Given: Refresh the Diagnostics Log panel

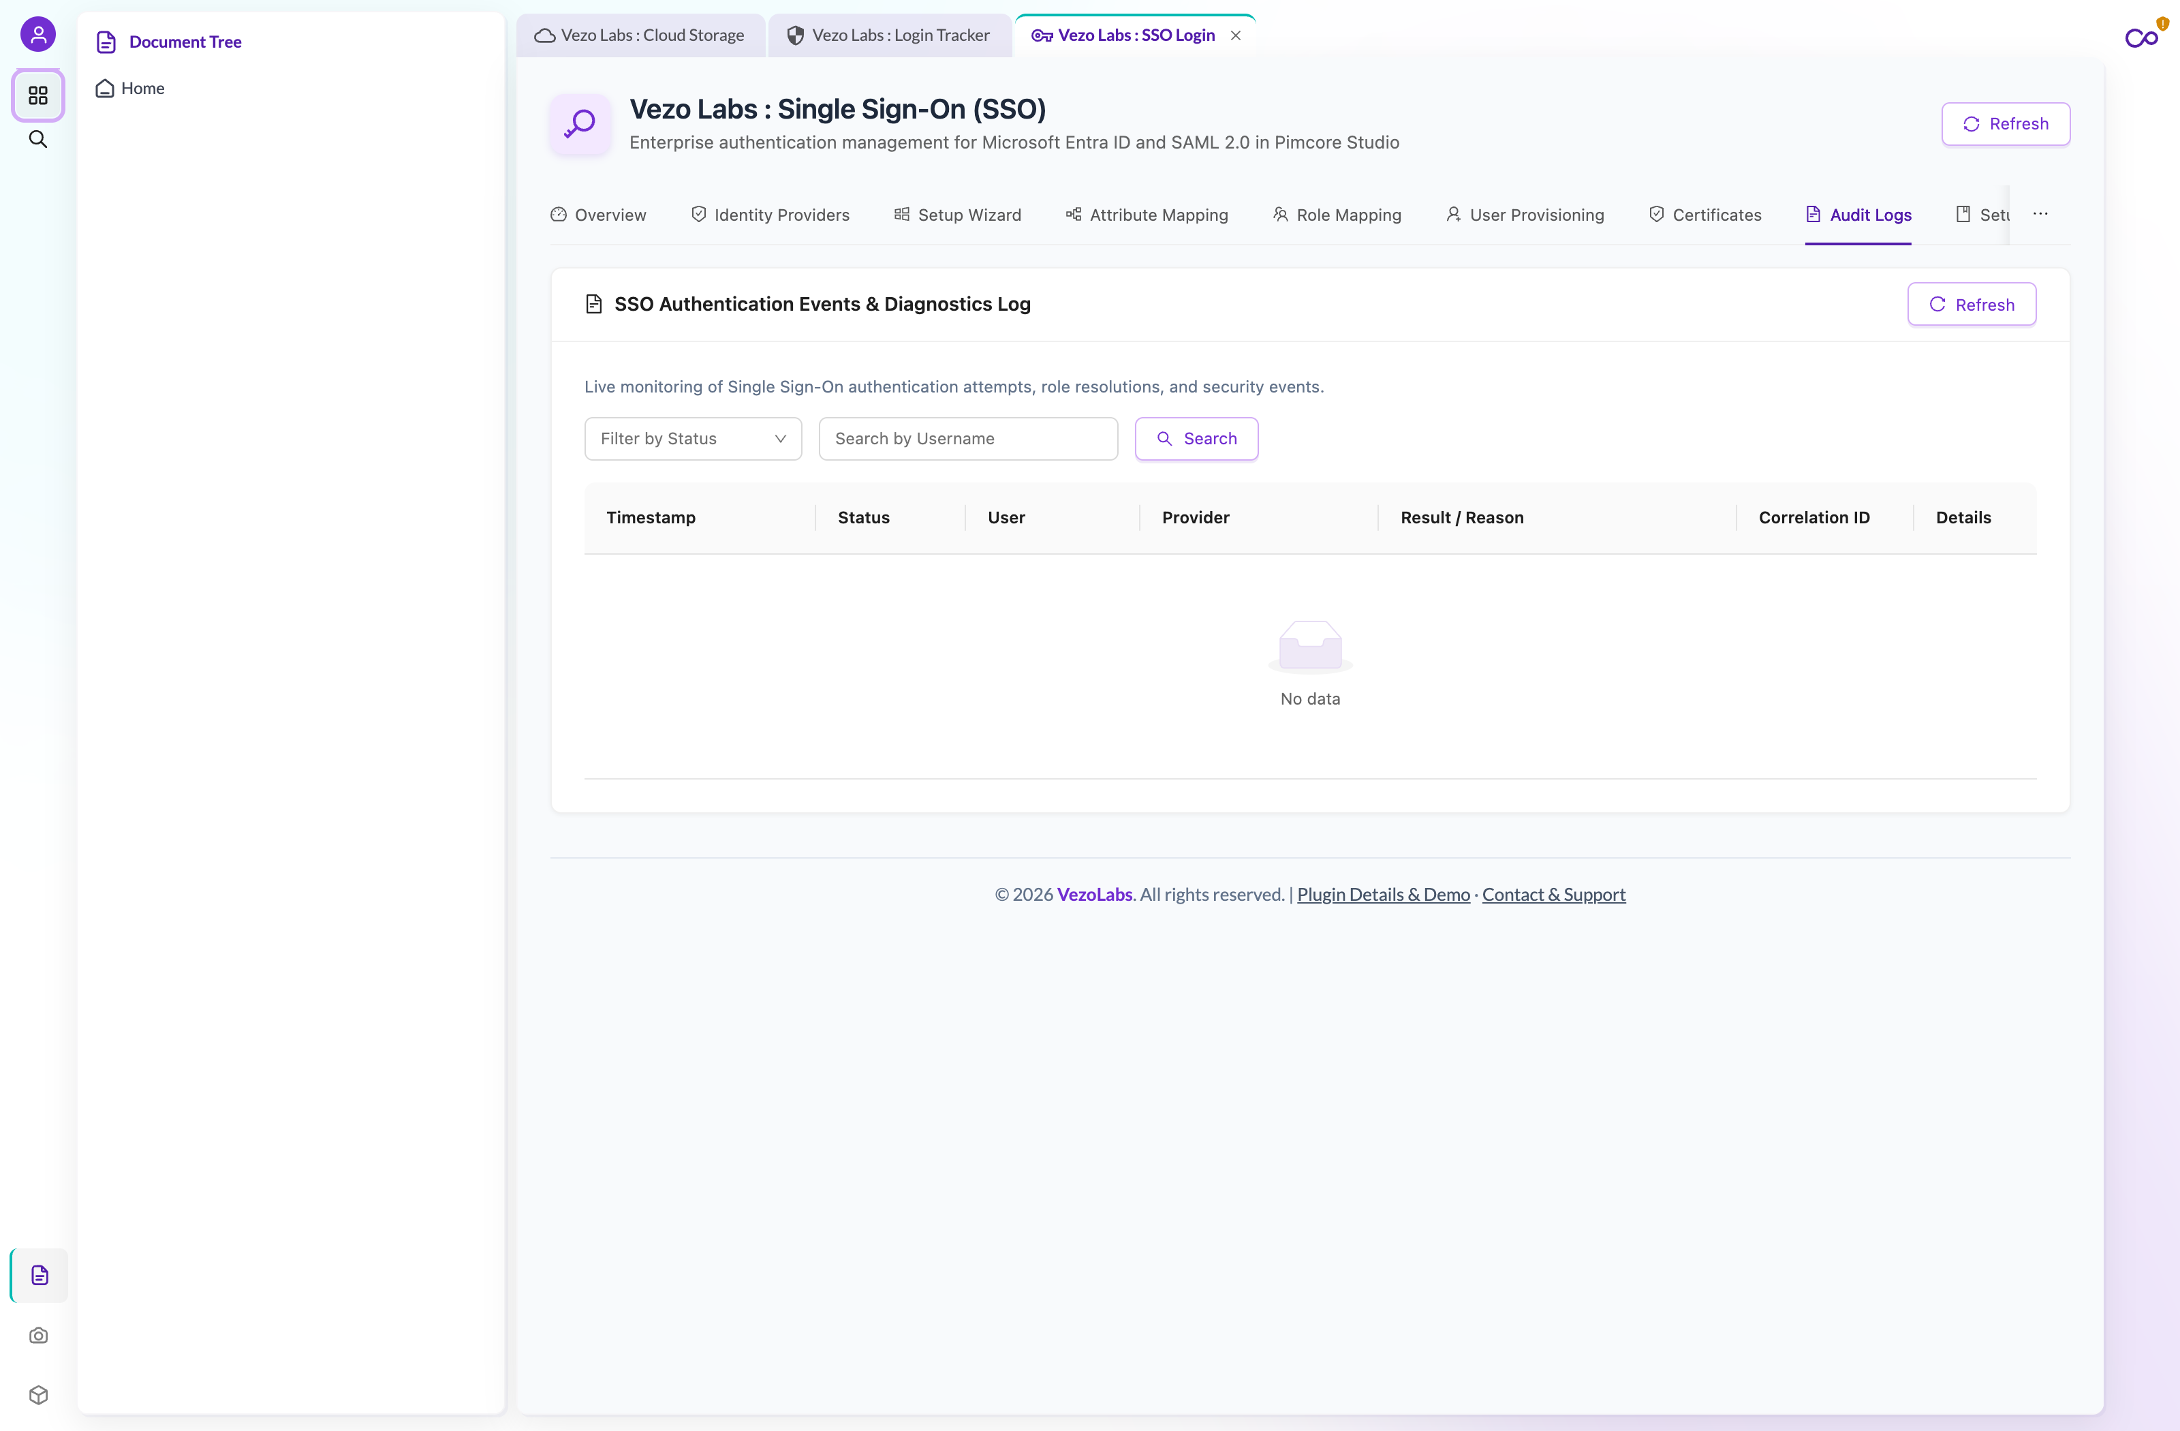Looking at the screenshot, I should click(x=1972, y=304).
